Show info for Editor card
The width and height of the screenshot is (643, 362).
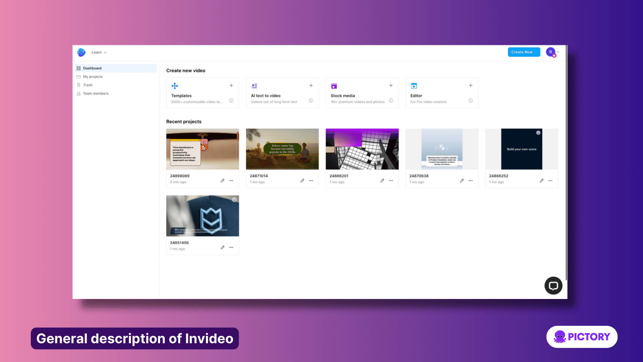click(x=471, y=101)
